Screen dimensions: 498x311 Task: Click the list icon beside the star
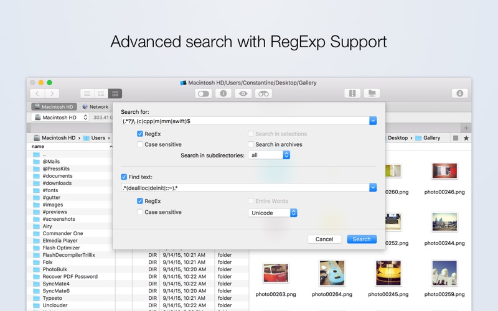(x=456, y=138)
